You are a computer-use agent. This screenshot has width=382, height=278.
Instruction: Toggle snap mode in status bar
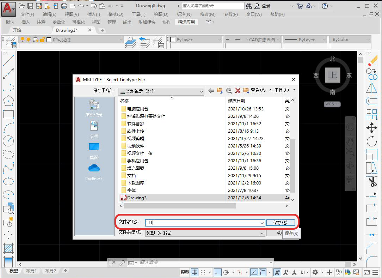(203, 272)
